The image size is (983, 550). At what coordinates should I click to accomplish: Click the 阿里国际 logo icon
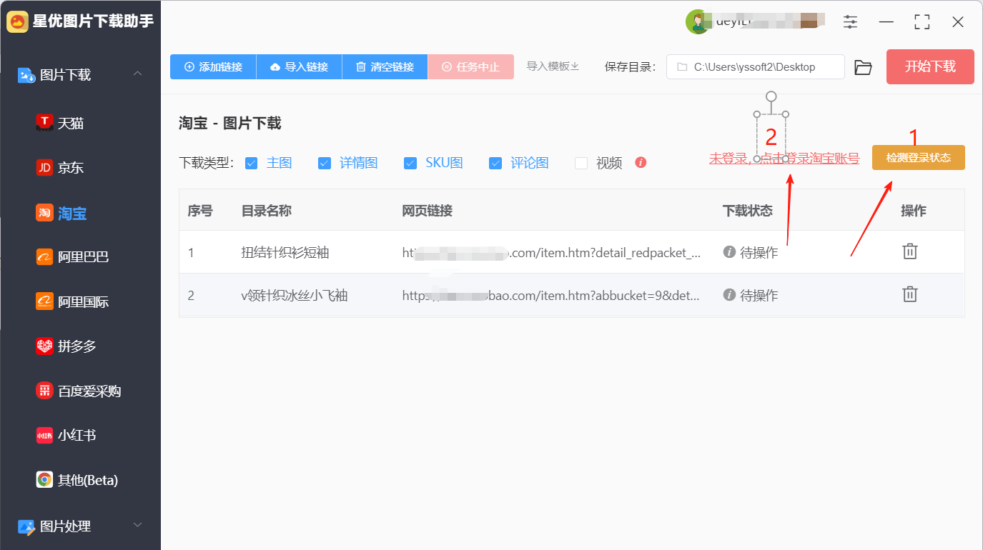[x=45, y=301]
